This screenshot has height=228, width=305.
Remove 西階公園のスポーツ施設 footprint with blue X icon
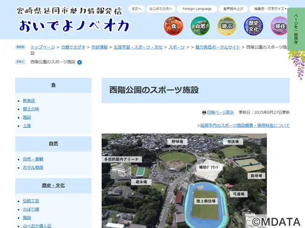(80, 62)
